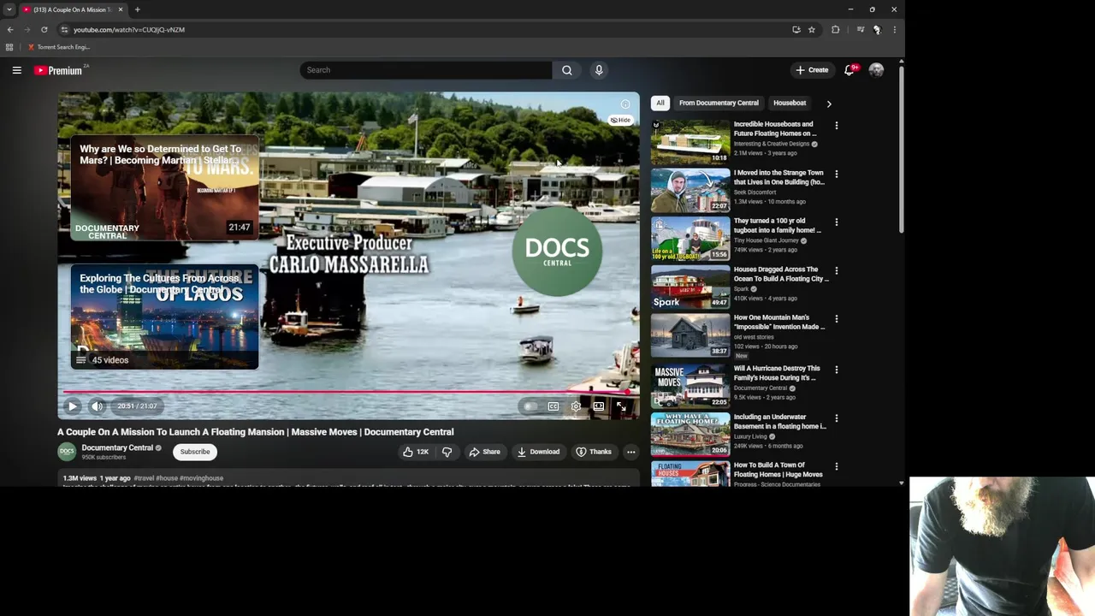Open the info card icon on video

pyautogui.click(x=625, y=104)
